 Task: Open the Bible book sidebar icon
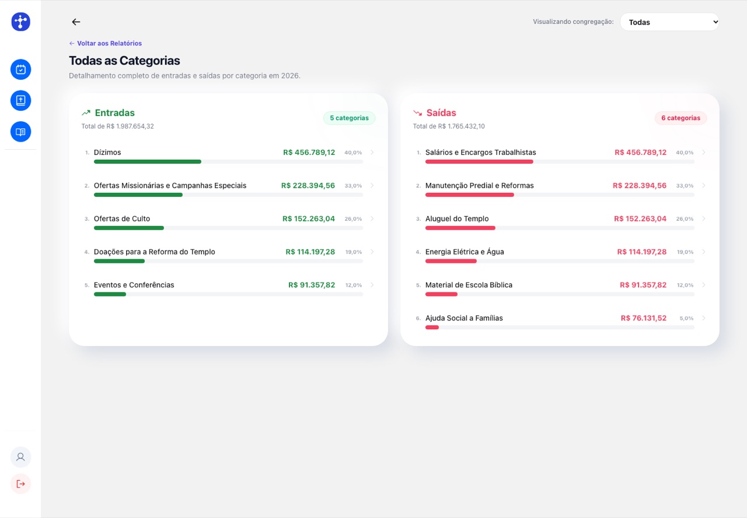[x=20, y=101]
